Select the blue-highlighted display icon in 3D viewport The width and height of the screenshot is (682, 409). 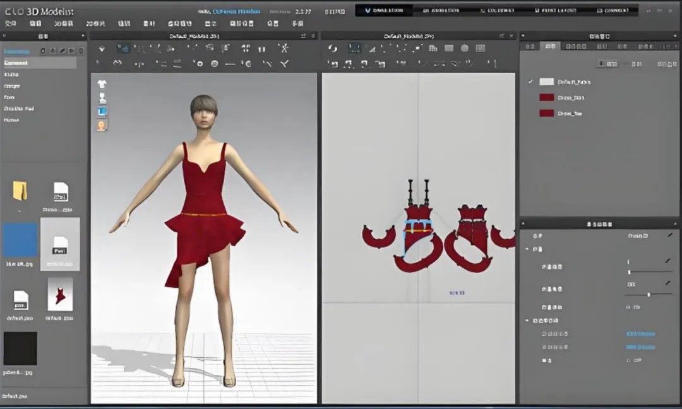pos(102,111)
